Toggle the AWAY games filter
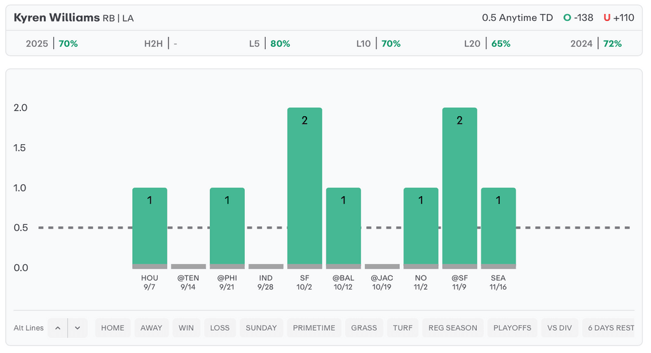Viewport: 651px width, 353px height. (x=151, y=328)
